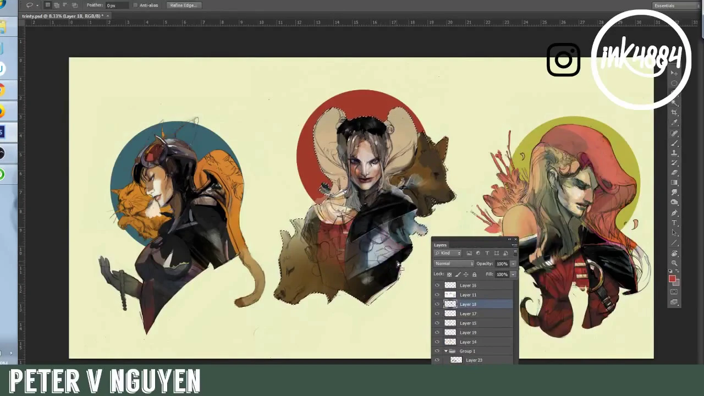Click the red foreground color swatch

click(x=672, y=278)
